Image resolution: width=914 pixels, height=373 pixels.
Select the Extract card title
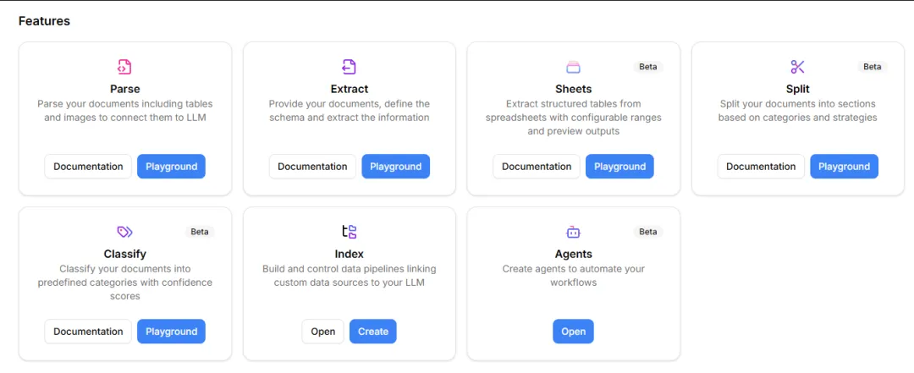[349, 89]
